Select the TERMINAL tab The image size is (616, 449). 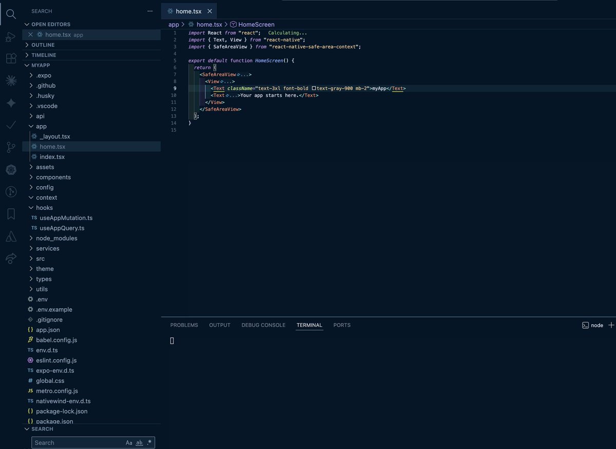click(309, 325)
